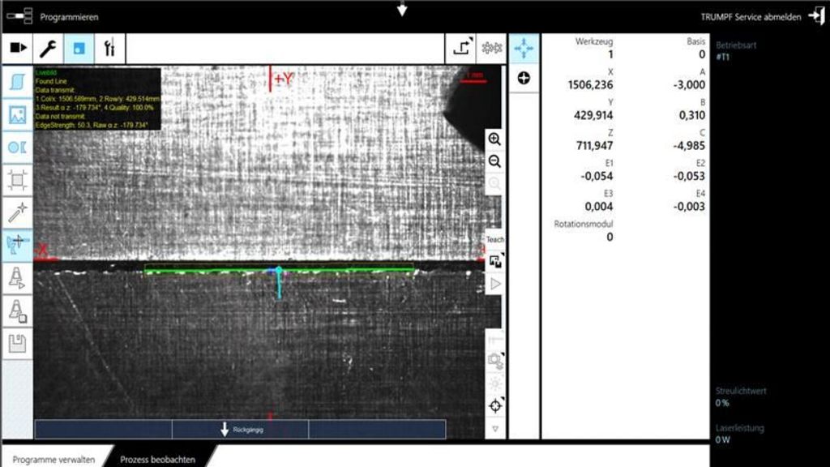Open the screwdriver and wrench tools icon
The image size is (830, 467).
[109, 48]
